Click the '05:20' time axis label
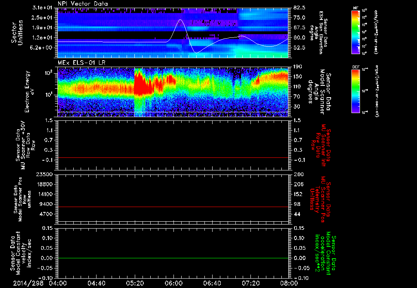The height and width of the screenshot is (288, 417). [135, 283]
